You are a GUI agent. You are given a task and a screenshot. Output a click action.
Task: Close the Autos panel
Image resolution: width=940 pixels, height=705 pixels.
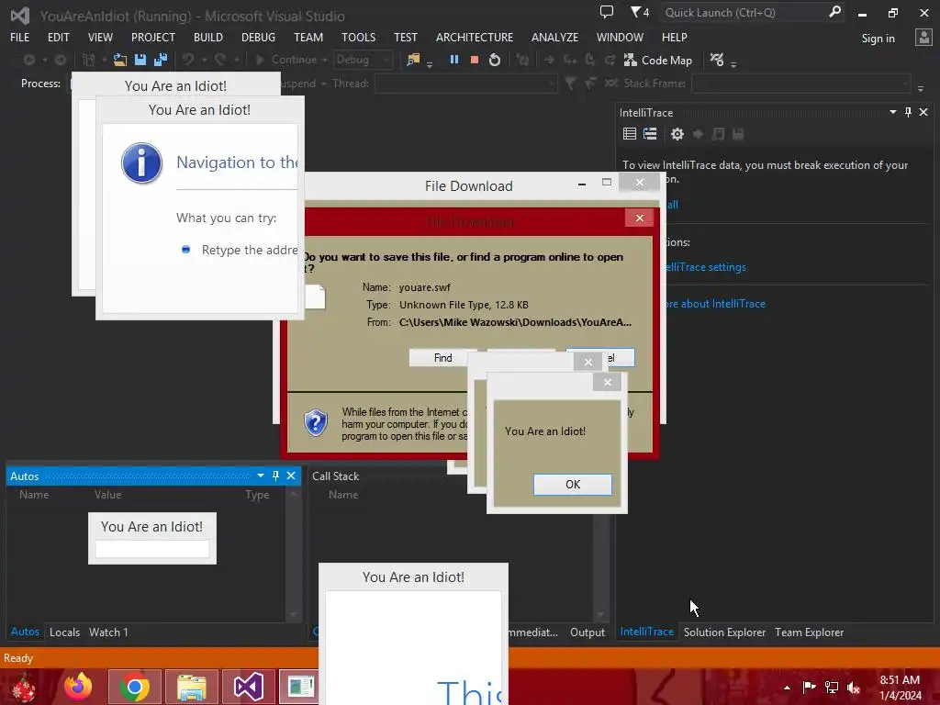(x=291, y=476)
